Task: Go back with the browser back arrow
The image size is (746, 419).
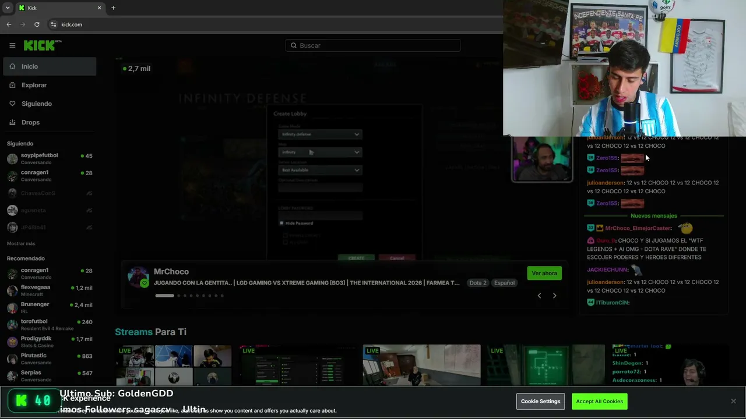Action: point(9,24)
